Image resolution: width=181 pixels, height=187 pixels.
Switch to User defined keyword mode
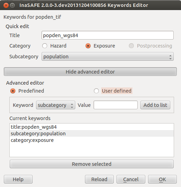tap(96, 91)
